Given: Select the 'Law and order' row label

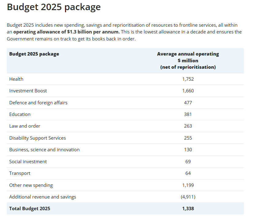Looking at the screenshot, I should 25,126.
